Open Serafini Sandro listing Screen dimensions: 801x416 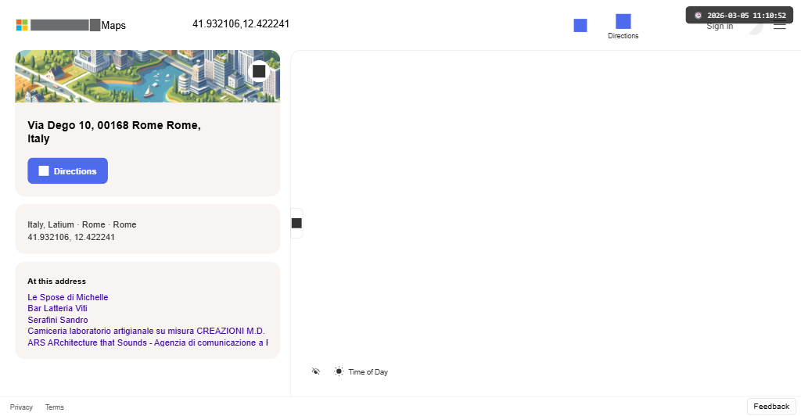tap(58, 320)
